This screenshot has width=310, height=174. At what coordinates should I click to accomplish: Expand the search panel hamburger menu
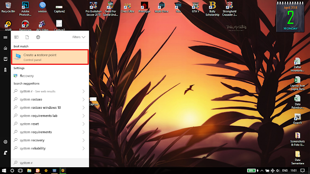click(x=5, y=37)
